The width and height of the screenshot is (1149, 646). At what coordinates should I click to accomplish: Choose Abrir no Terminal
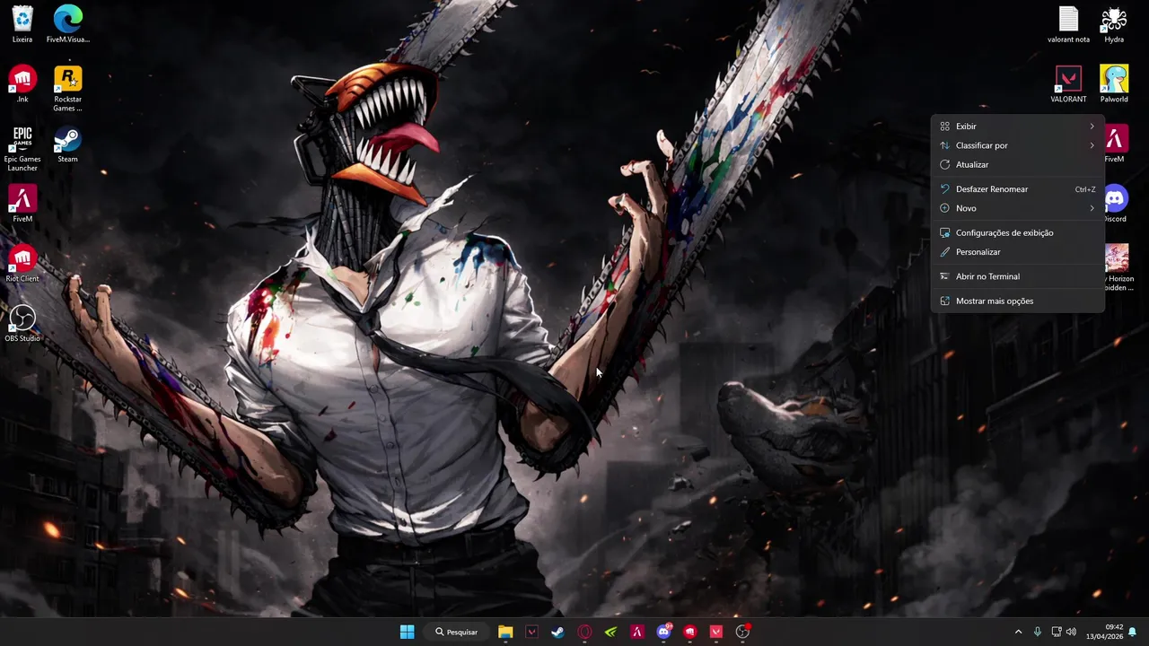(x=1017, y=276)
